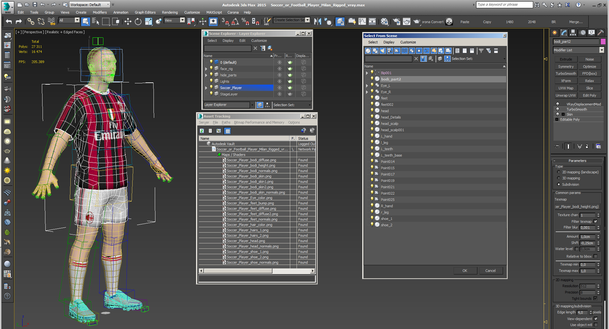609x329 pixels.
Task: Select Subdivision type radio button
Action: [x=559, y=184]
